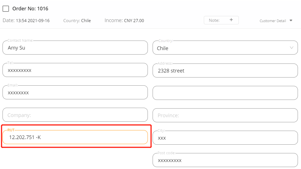Click the empty Province field
The image size is (301, 169).
(225, 115)
